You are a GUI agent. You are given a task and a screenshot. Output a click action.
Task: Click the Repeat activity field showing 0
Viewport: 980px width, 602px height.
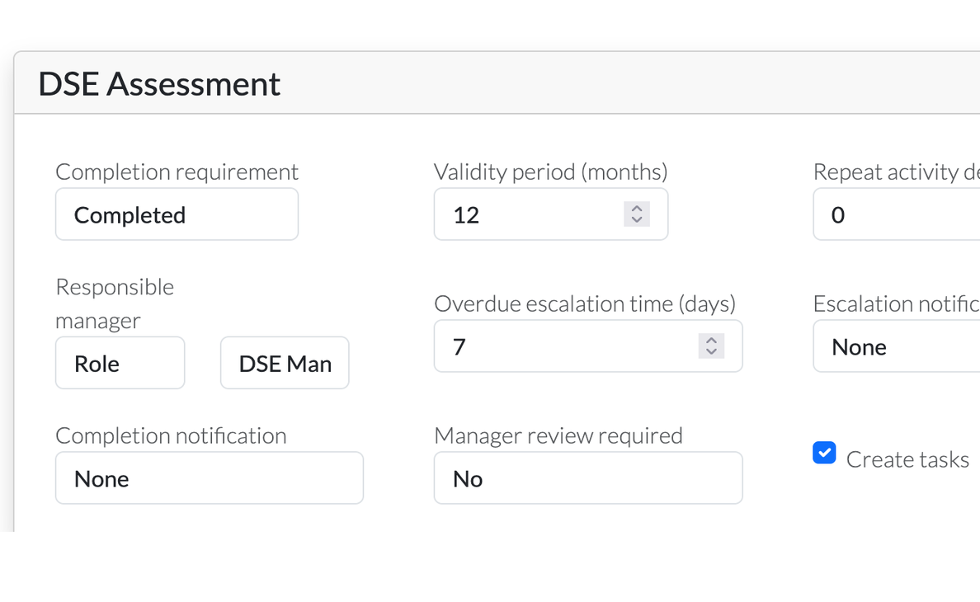tap(895, 214)
